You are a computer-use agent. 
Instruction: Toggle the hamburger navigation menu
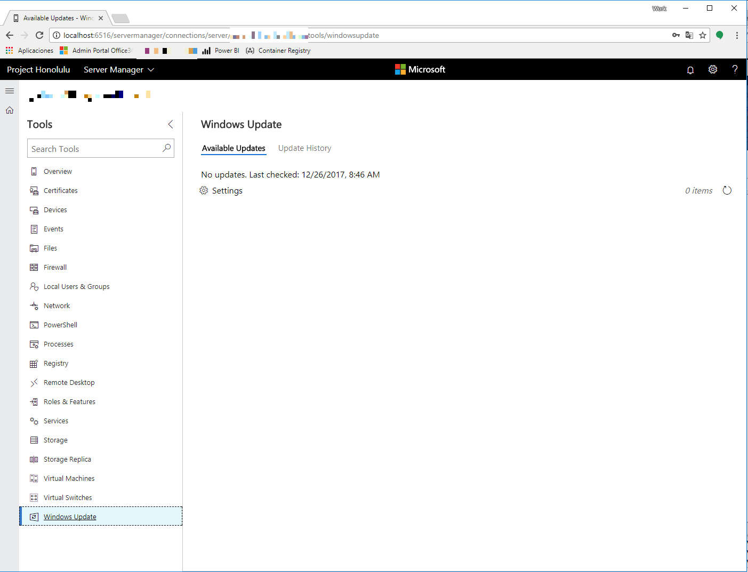click(10, 91)
